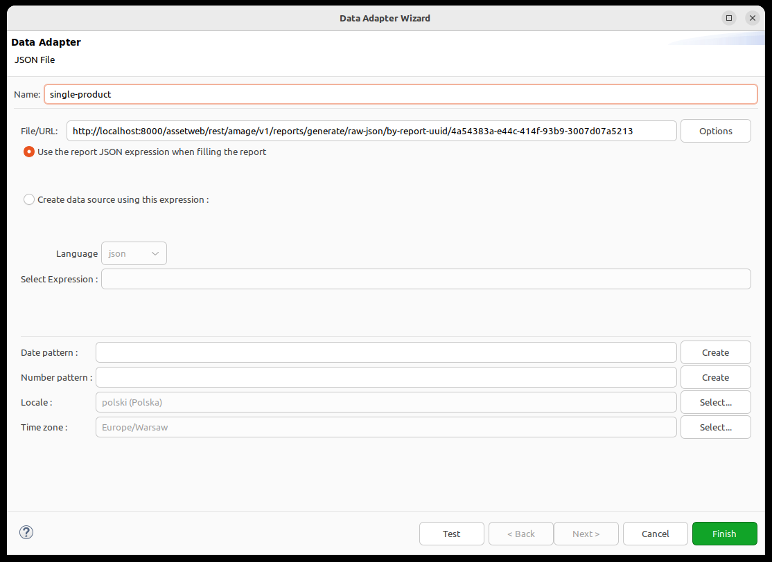Click the Select Expression input field

click(426, 279)
